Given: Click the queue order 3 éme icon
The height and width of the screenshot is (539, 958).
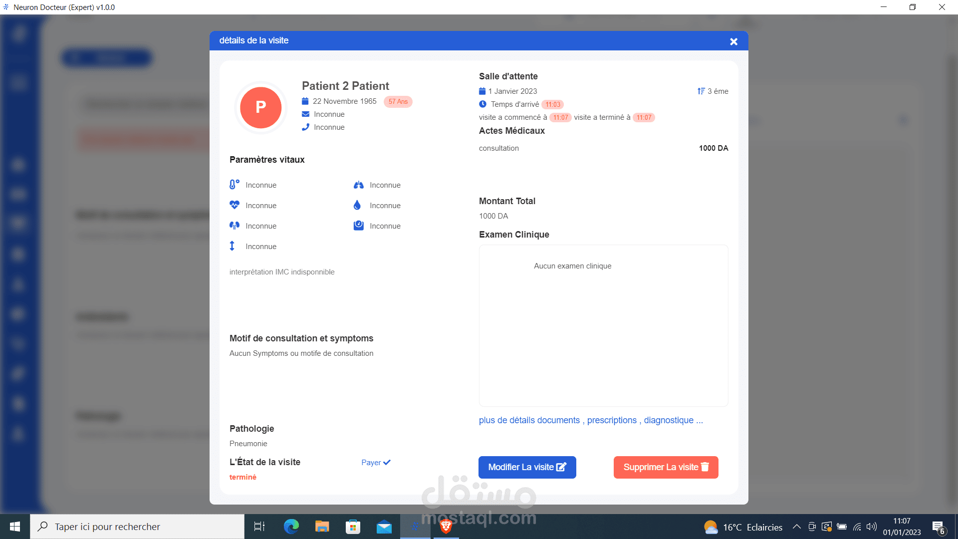Looking at the screenshot, I should click(701, 91).
